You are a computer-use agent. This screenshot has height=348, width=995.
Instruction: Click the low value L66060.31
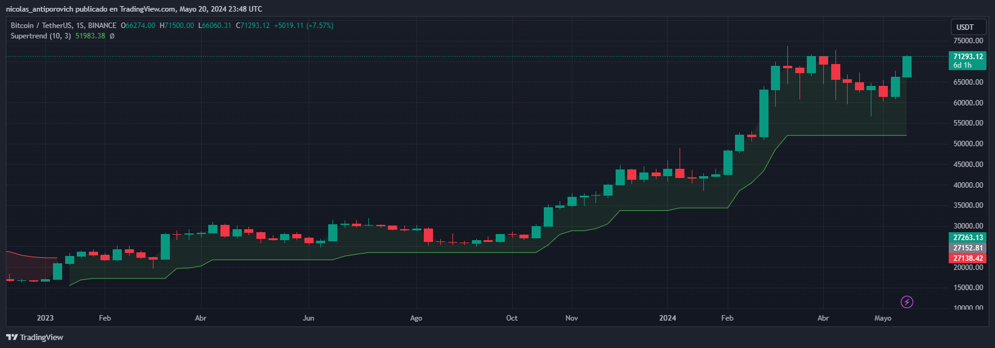216,26
